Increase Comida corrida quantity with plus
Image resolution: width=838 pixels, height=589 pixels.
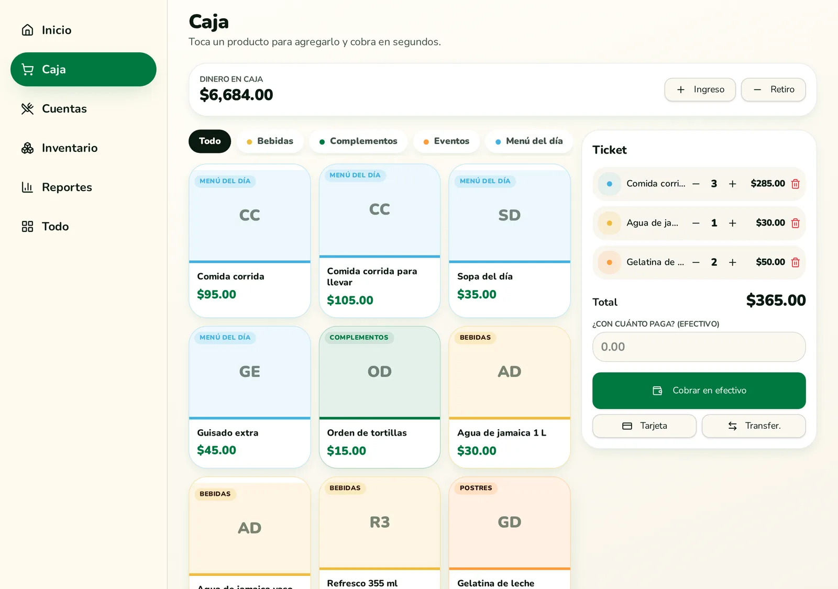732,184
